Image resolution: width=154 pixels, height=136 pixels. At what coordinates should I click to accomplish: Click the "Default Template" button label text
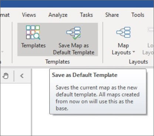(74, 52)
